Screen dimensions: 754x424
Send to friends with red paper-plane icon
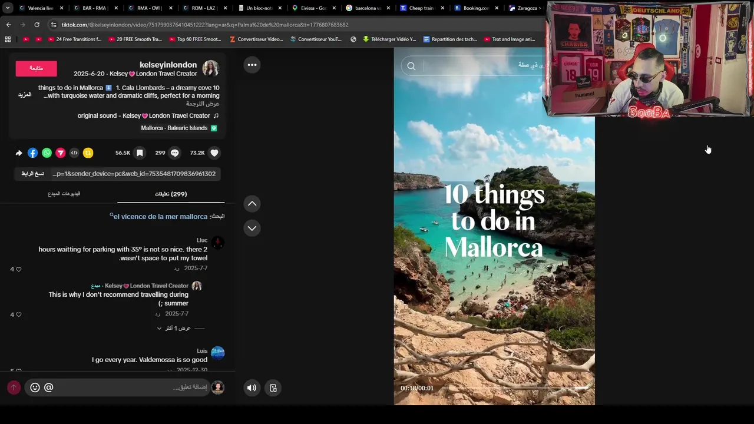click(x=61, y=153)
